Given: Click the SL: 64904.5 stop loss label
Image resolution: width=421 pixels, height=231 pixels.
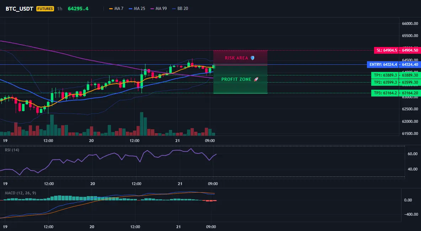Looking at the screenshot, I should (x=387, y=50).
